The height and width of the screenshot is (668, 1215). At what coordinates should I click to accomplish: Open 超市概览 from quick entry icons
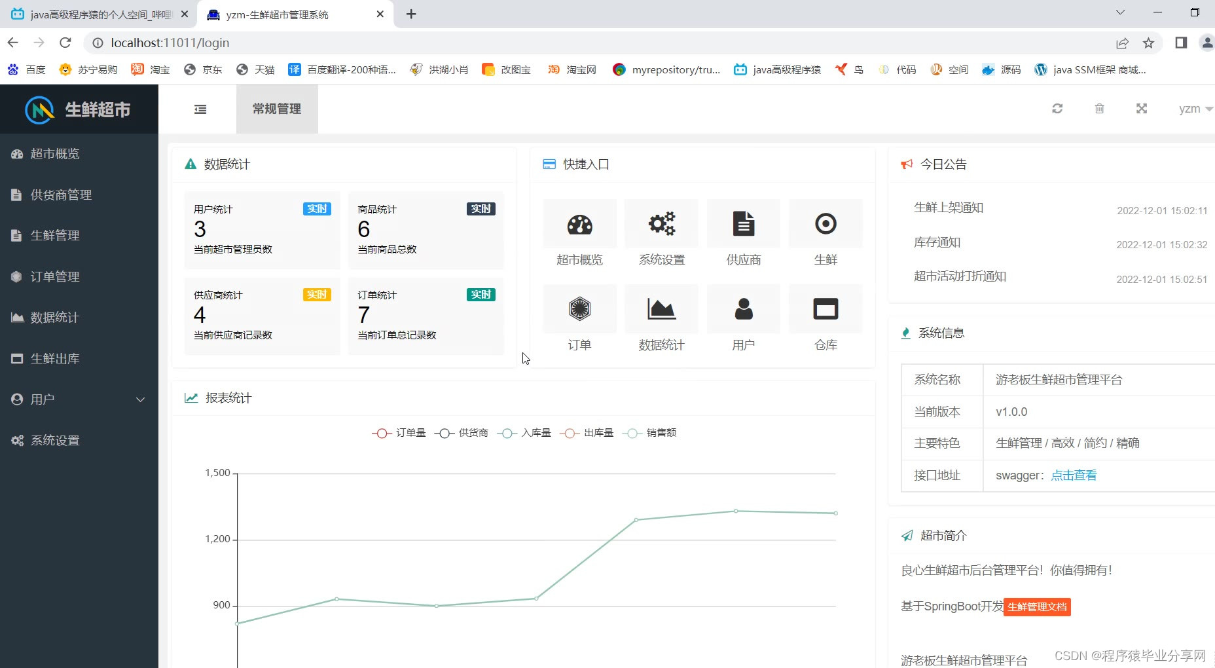click(579, 223)
